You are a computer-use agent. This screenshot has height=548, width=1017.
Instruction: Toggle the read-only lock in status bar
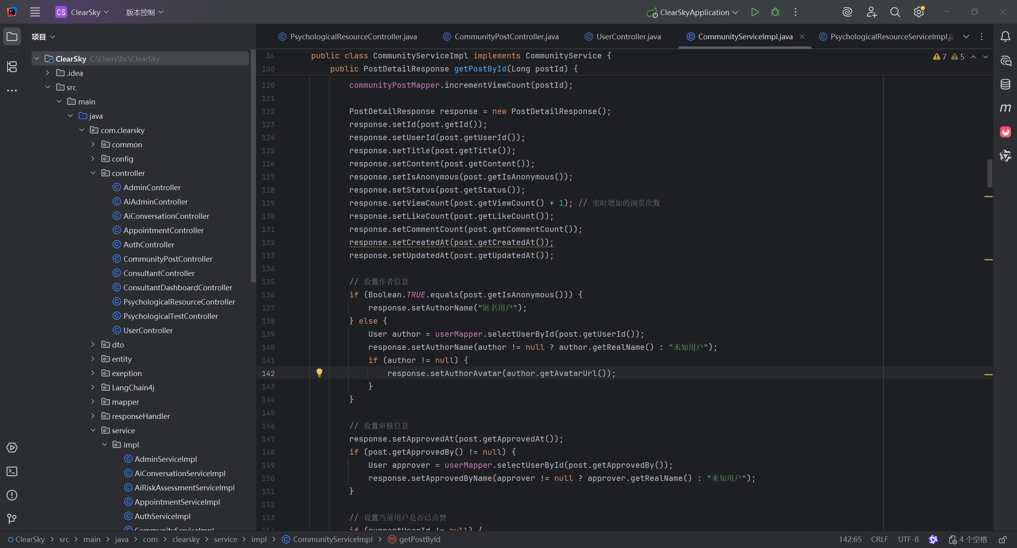tap(1002, 539)
